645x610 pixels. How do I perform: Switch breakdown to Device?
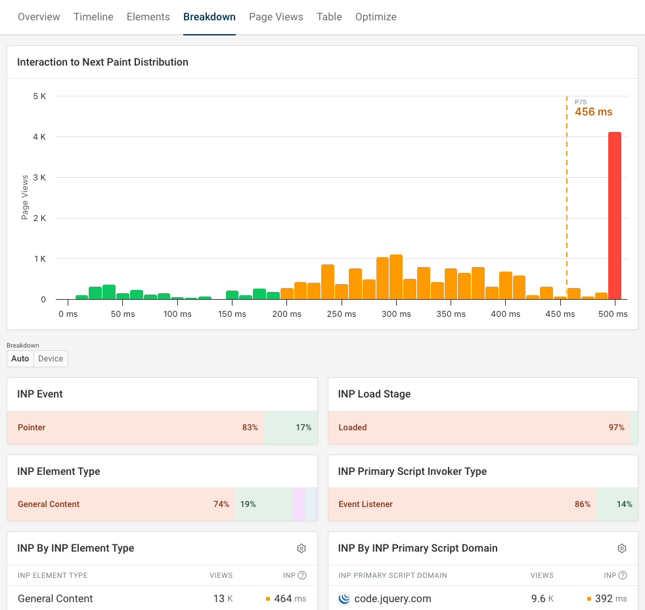point(51,359)
